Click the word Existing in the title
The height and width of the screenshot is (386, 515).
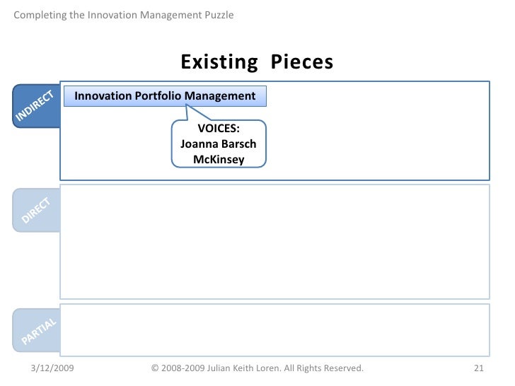click(219, 62)
